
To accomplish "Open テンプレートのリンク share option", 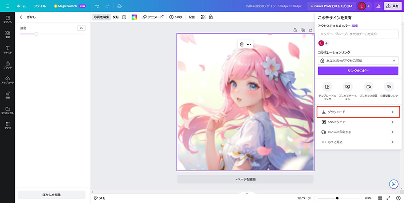I will [327, 91].
